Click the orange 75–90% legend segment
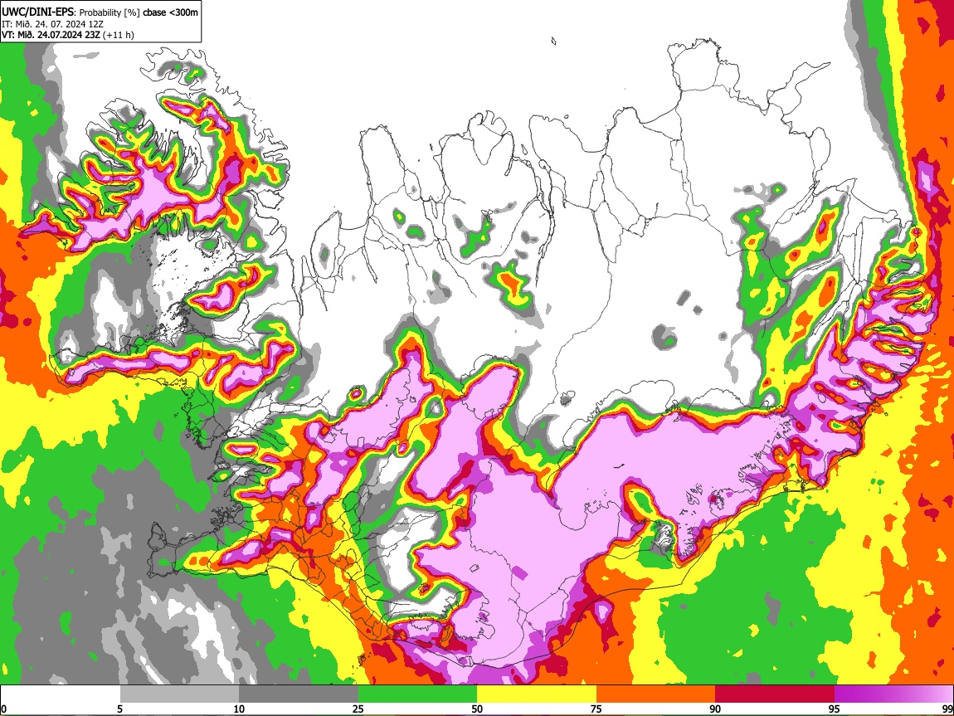This screenshot has height=716, width=954. tap(655, 694)
